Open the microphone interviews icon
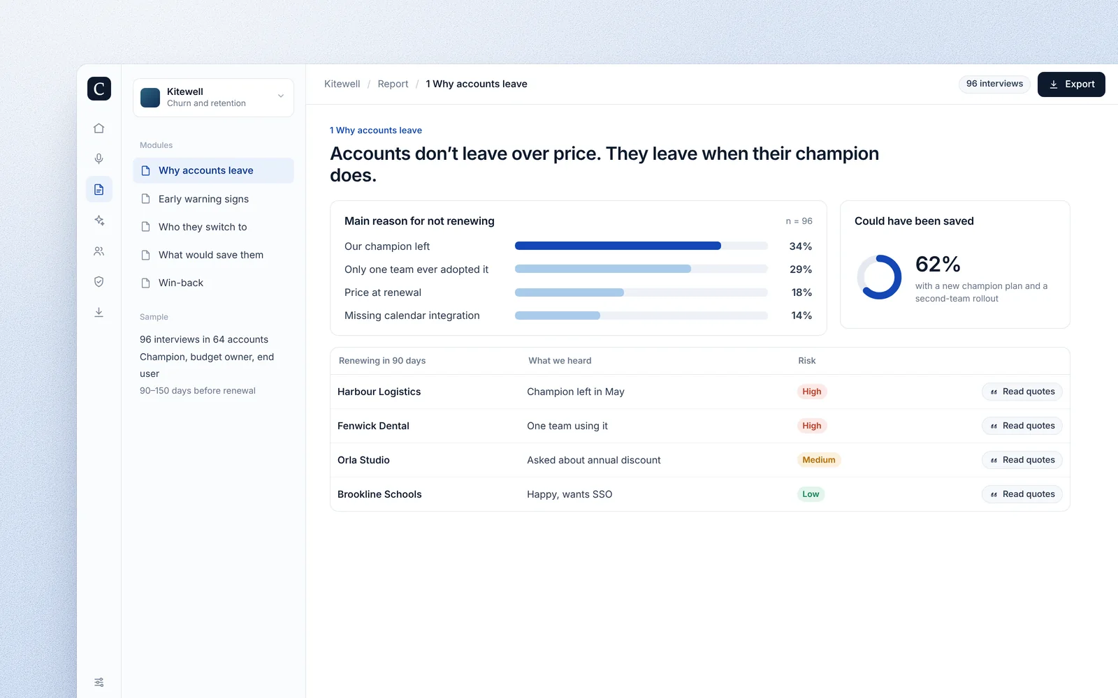The image size is (1118, 698). [99, 159]
